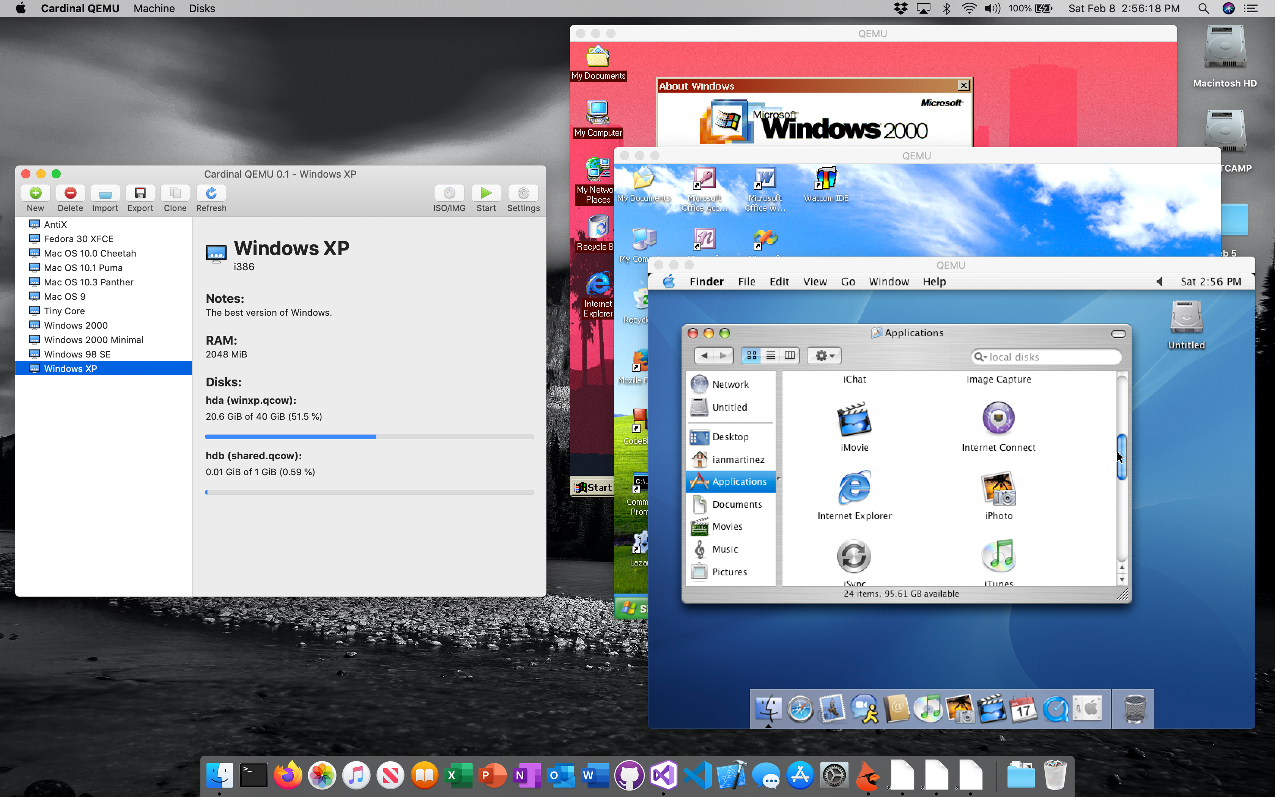Click the local disks search field

point(1046,357)
